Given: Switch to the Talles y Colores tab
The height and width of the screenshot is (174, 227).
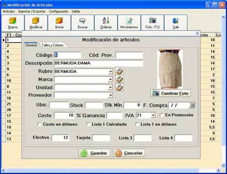Looking at the screenshot, I should [53, 45].
